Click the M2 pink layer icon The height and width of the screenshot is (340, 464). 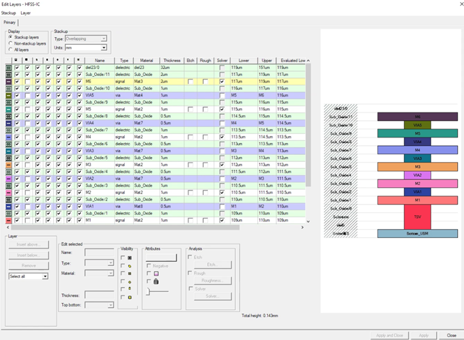tap(8, 192)
